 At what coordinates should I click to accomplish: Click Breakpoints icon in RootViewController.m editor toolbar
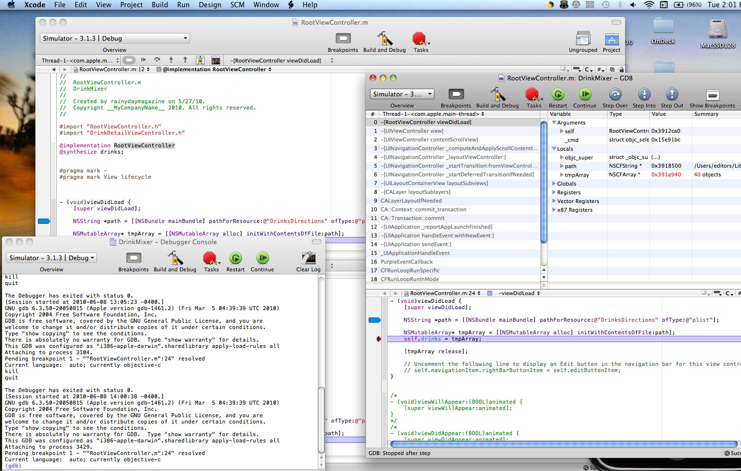pos(343,39)
